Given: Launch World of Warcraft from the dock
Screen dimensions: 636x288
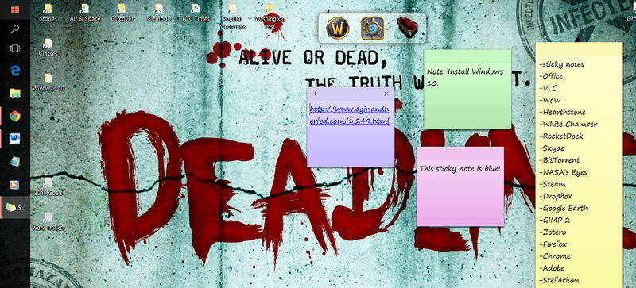Looking at the screenshot, I should [338, 29].
